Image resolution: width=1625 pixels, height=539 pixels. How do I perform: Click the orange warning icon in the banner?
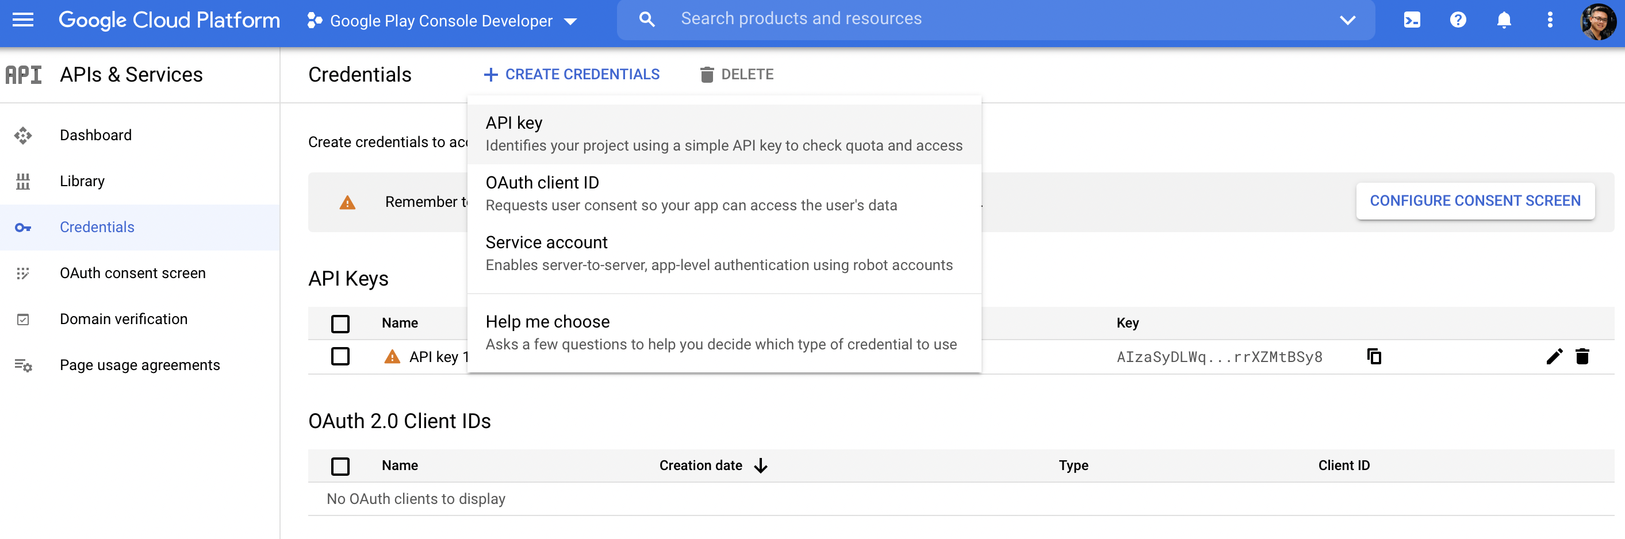tap(347, 202)
